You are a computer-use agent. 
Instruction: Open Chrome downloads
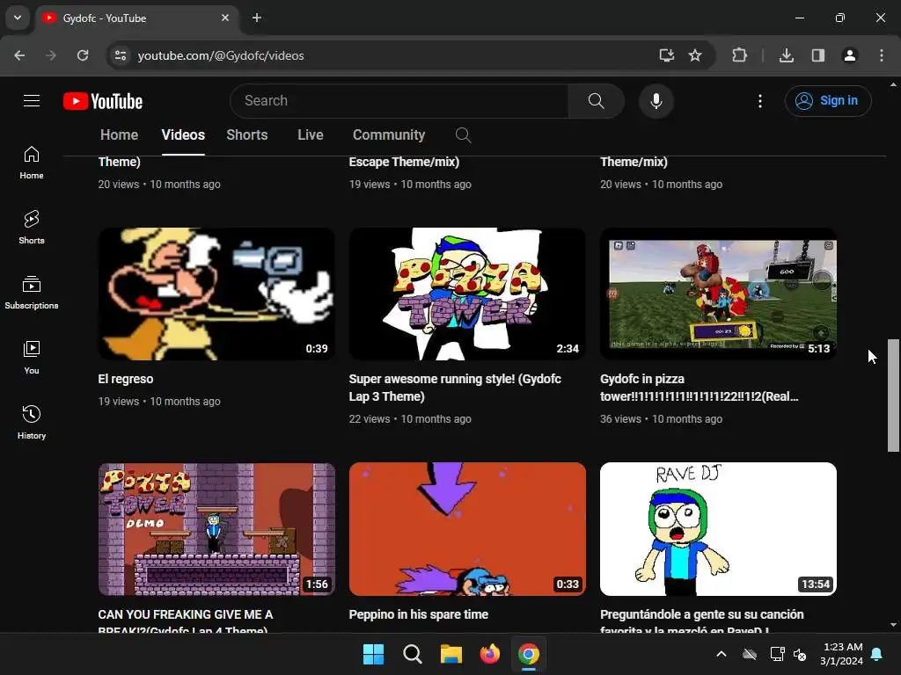tap(787, 55)
